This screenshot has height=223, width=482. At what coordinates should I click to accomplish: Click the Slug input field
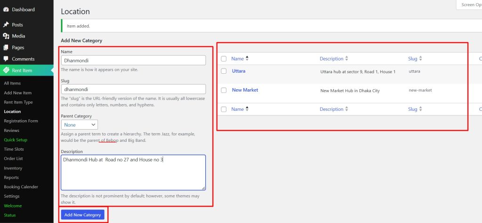(133, 89)
